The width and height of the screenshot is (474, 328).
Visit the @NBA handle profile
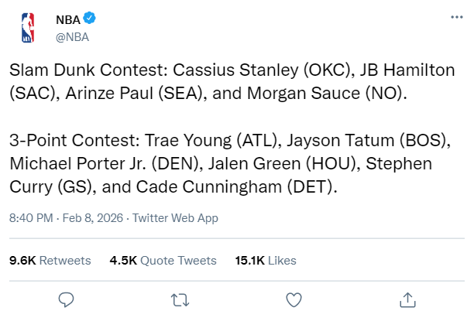click(x=72, y=37)
